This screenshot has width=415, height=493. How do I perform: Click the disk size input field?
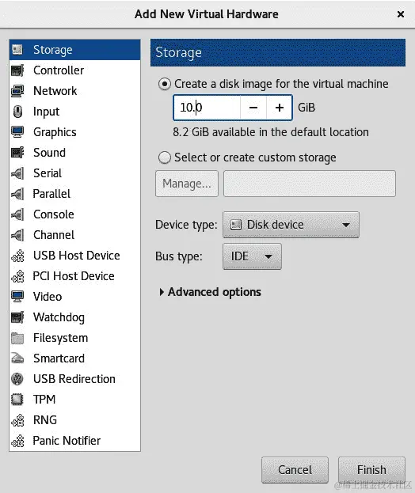(x=207, y=108)
